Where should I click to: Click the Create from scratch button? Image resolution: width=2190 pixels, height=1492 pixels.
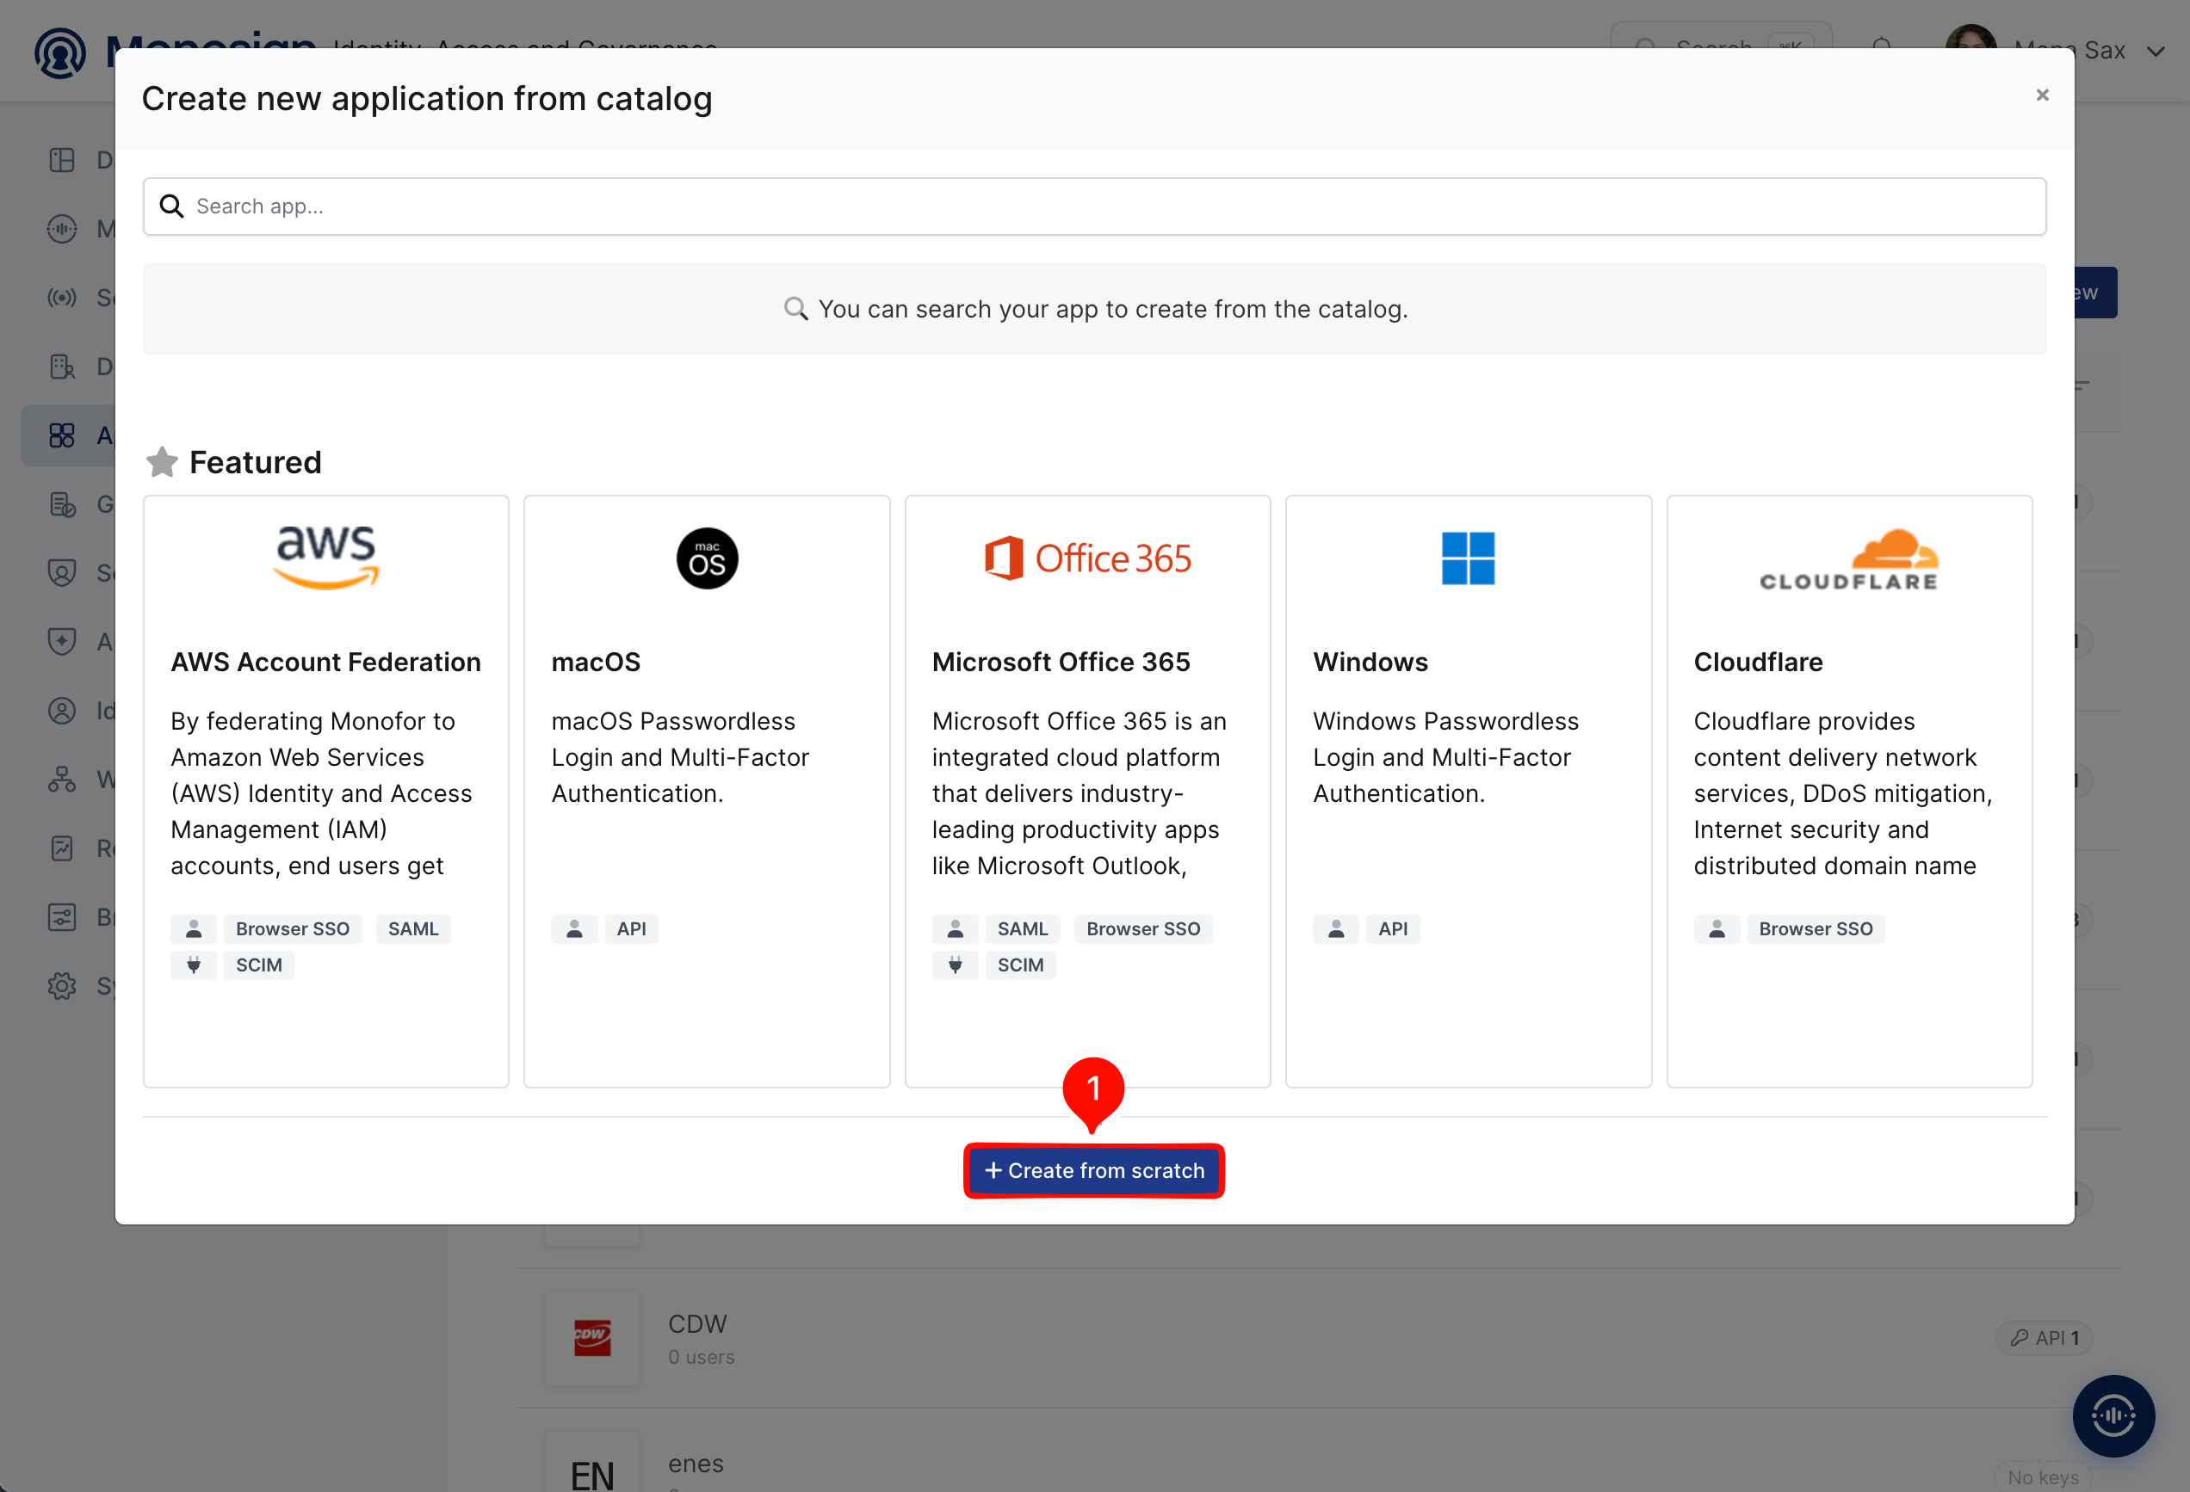click(1093, 1170)
